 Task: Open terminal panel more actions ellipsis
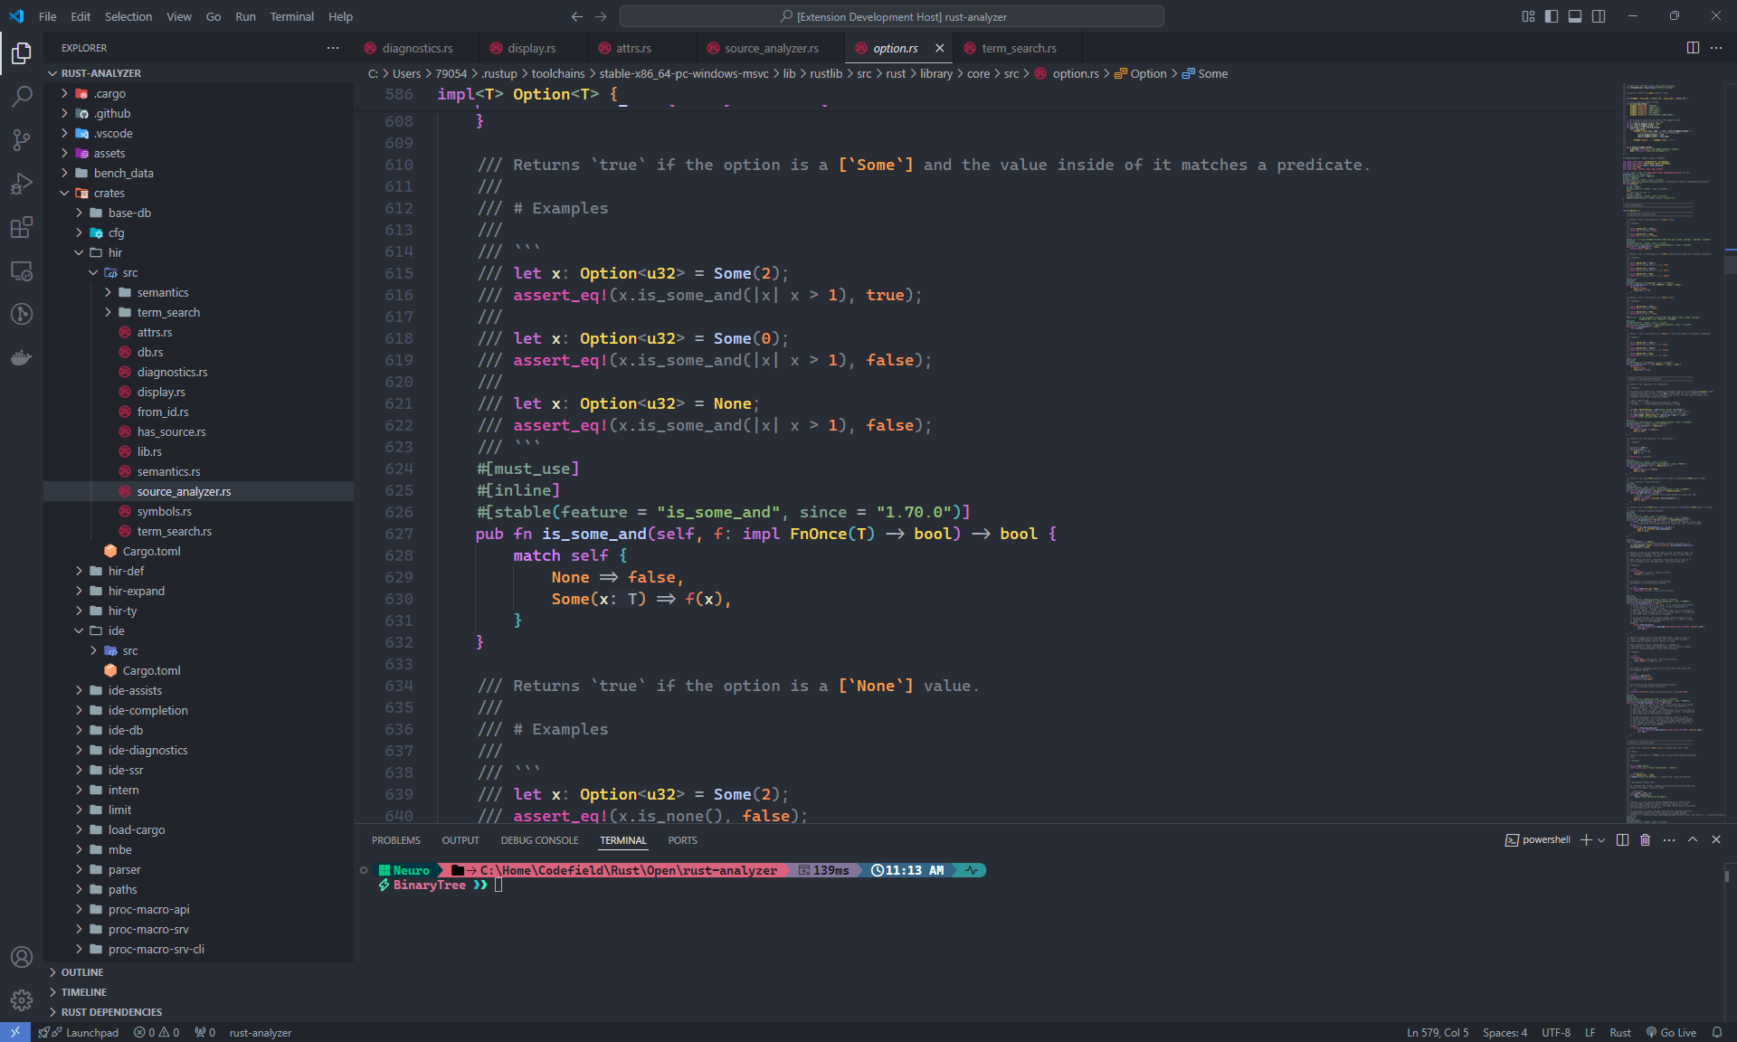pyautogui.click(x=1669, y=840)
